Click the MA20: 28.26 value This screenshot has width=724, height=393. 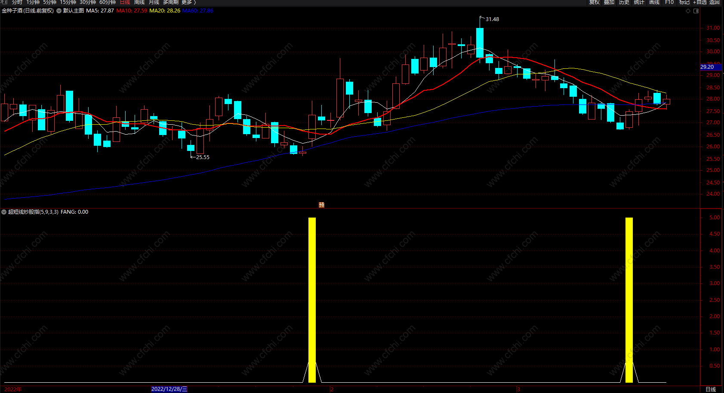click(165, 11)
